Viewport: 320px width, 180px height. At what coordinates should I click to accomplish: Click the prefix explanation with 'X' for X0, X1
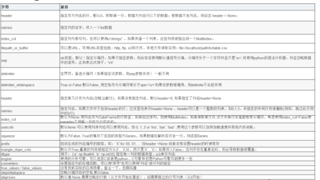point(187,144)
